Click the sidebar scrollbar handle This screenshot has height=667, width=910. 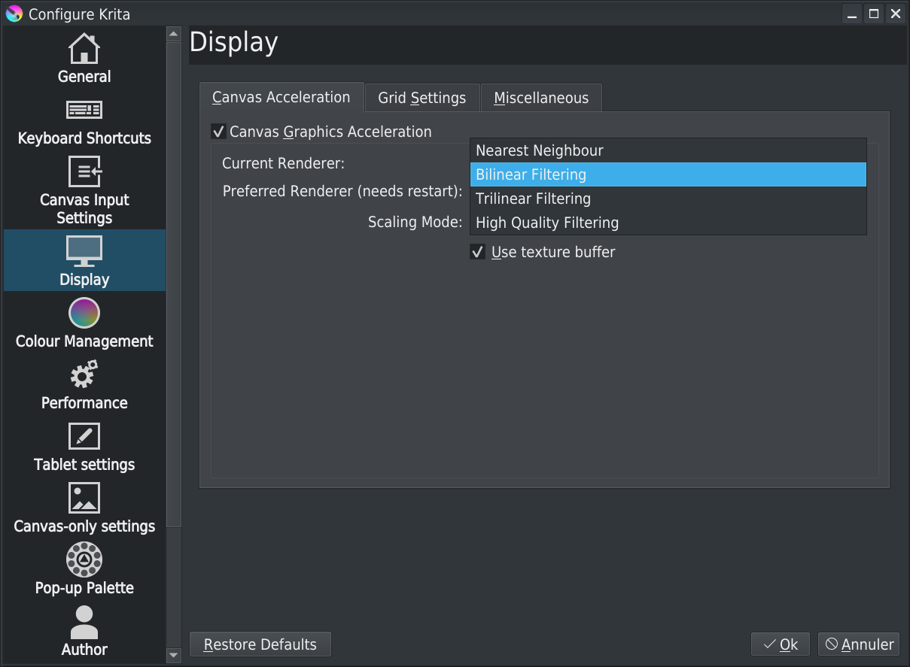(x=174, y=284)
